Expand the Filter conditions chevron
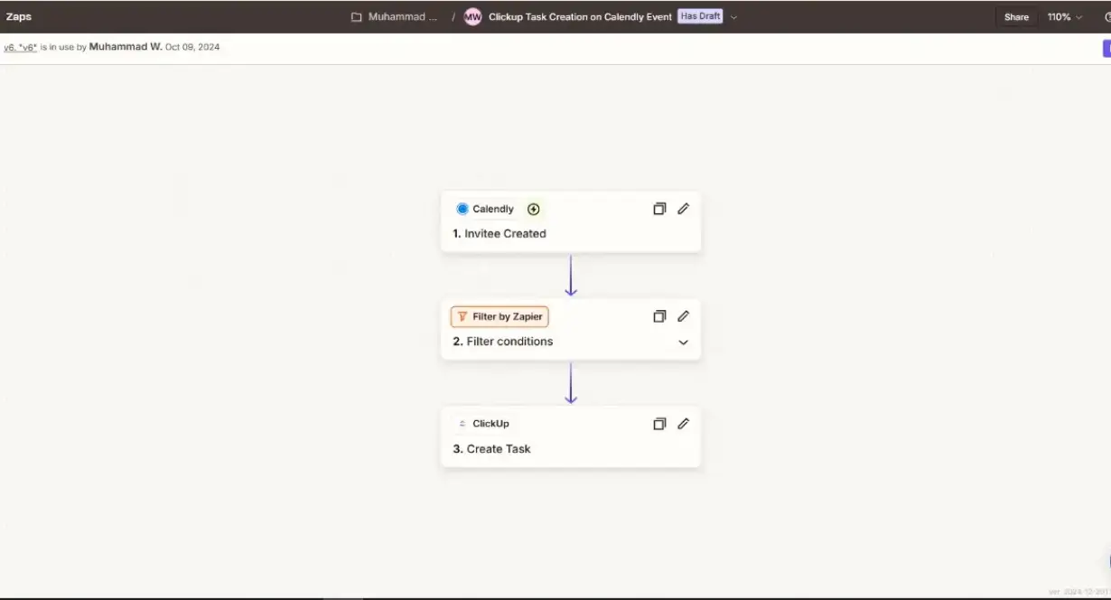The height and width of the screenshot is (600, 1111). click(684, 342)
